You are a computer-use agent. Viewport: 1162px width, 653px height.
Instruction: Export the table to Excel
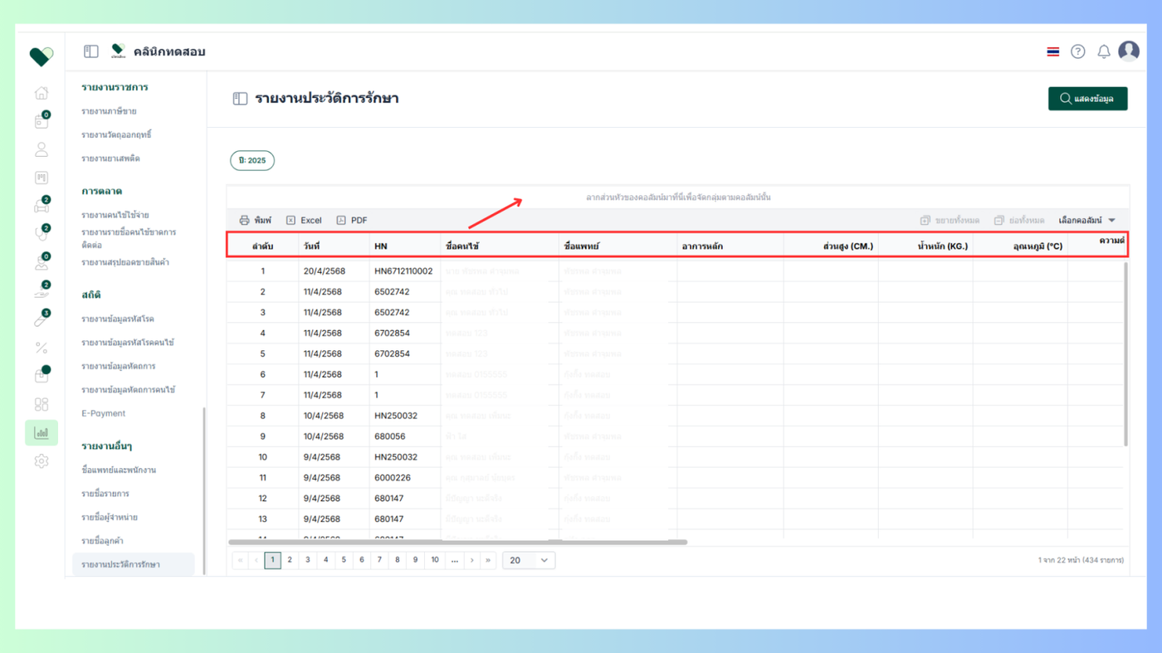[304, 221]
